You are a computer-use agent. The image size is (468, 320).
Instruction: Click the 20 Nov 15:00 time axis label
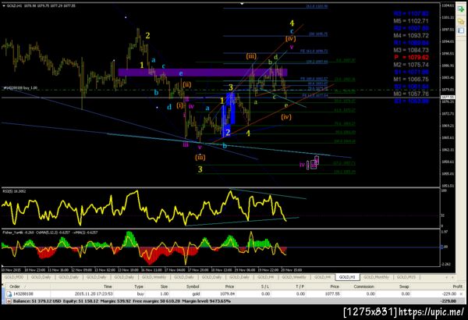[292, 270]
